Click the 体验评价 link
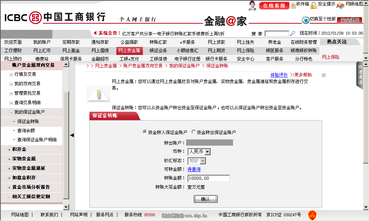 [x=279, y=75]
